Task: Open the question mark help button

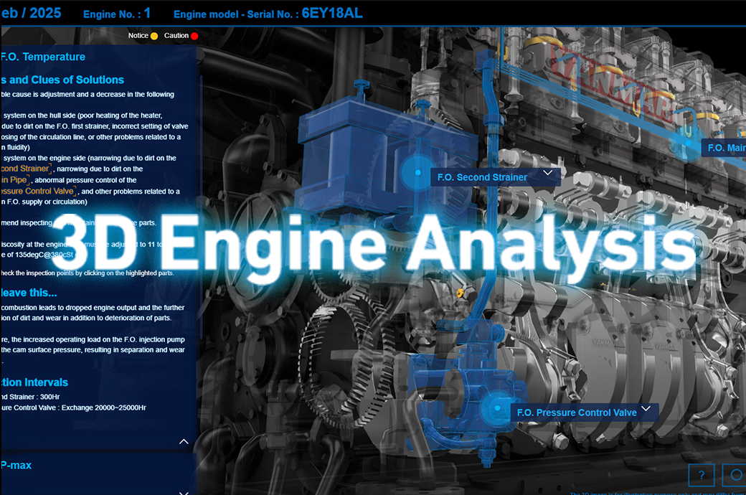Action: 701,475
